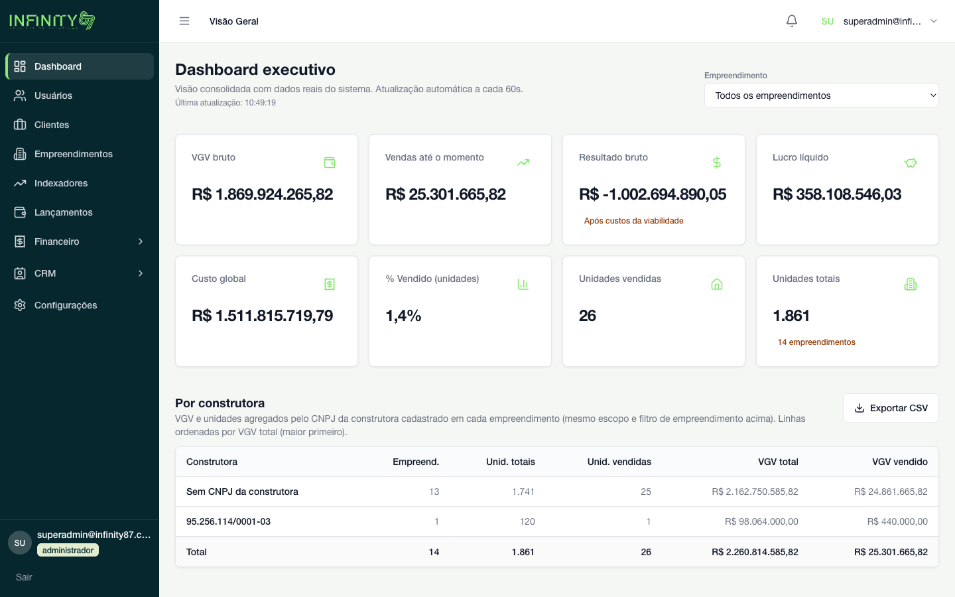Export the table with Exportar CSV
The height and width of the screenshot is (597, 955).
[891, 408]
